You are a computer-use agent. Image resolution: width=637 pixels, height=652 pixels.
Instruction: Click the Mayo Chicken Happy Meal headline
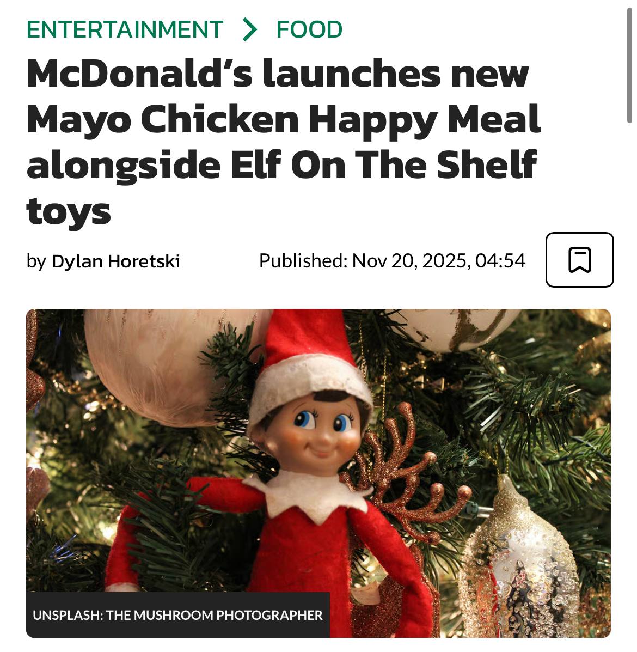(284, 142)
